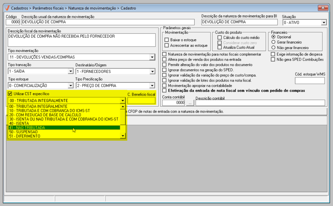Choose 20 - COM REDUCAO DE BASE DE CALCULO
Screen dimensions: 333x206
click(64, 115)
